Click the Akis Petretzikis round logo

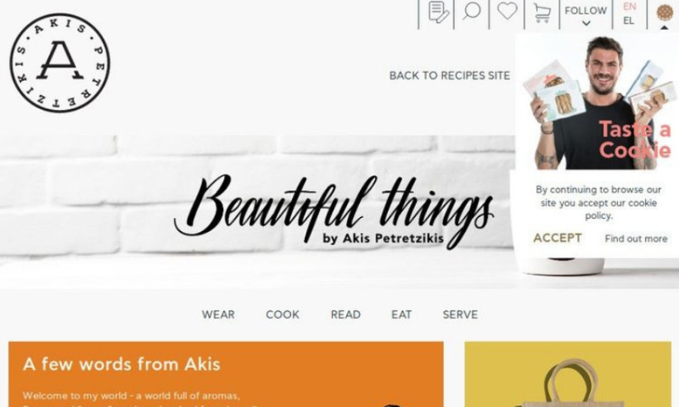[59, 63]
